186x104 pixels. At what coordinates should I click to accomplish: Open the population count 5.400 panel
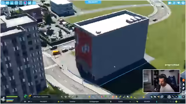point(120,101)
